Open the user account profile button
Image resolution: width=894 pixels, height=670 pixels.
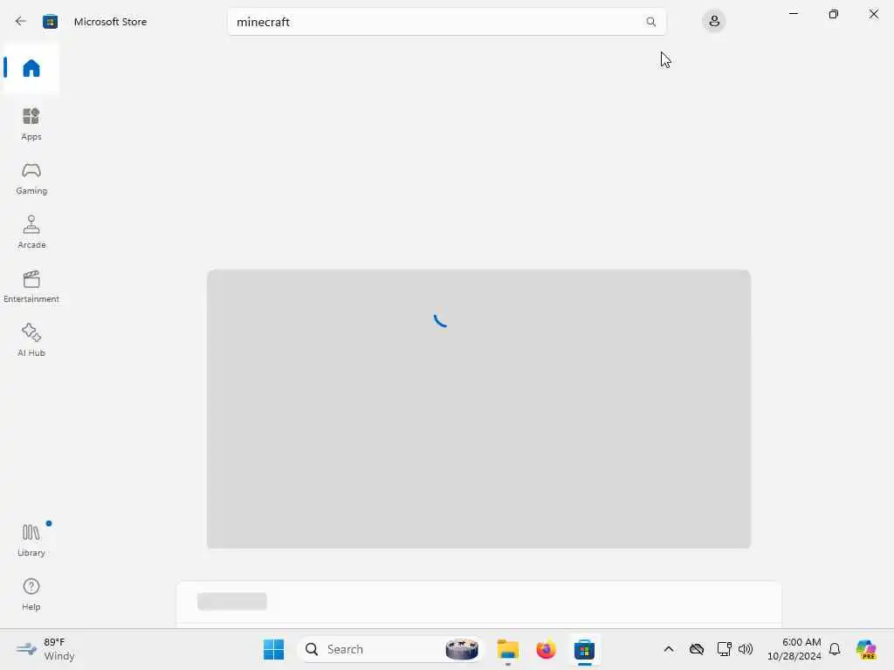(714, 22)
